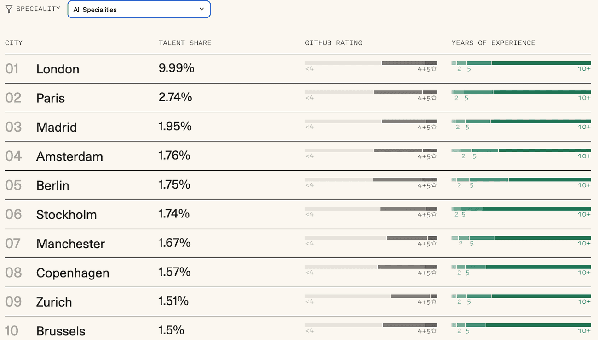Viewport: 598px width, 340px height.
Task: Click London's dark green 10+ experience bar
Action: pyautogui.click(x=541, y=63)
